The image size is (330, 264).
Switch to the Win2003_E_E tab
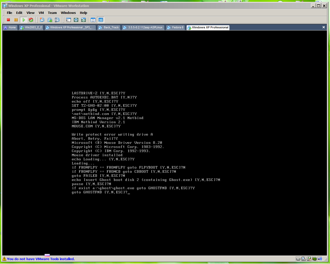31,28
